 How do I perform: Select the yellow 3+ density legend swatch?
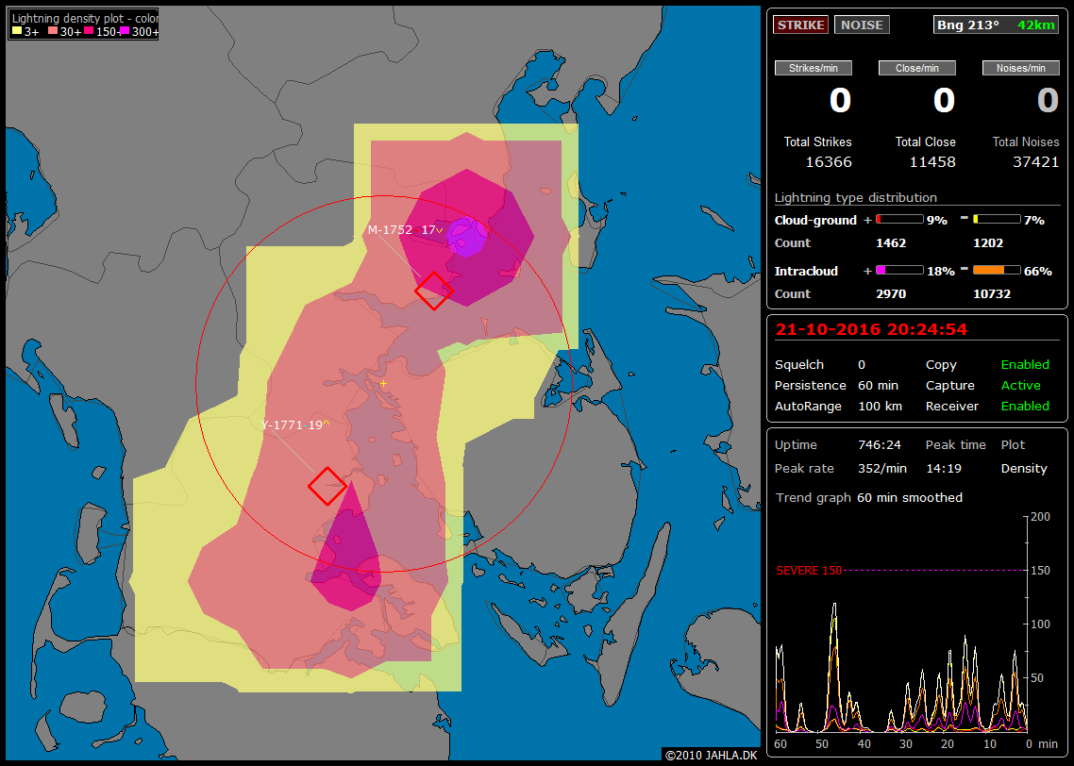(x=16, y=32)
